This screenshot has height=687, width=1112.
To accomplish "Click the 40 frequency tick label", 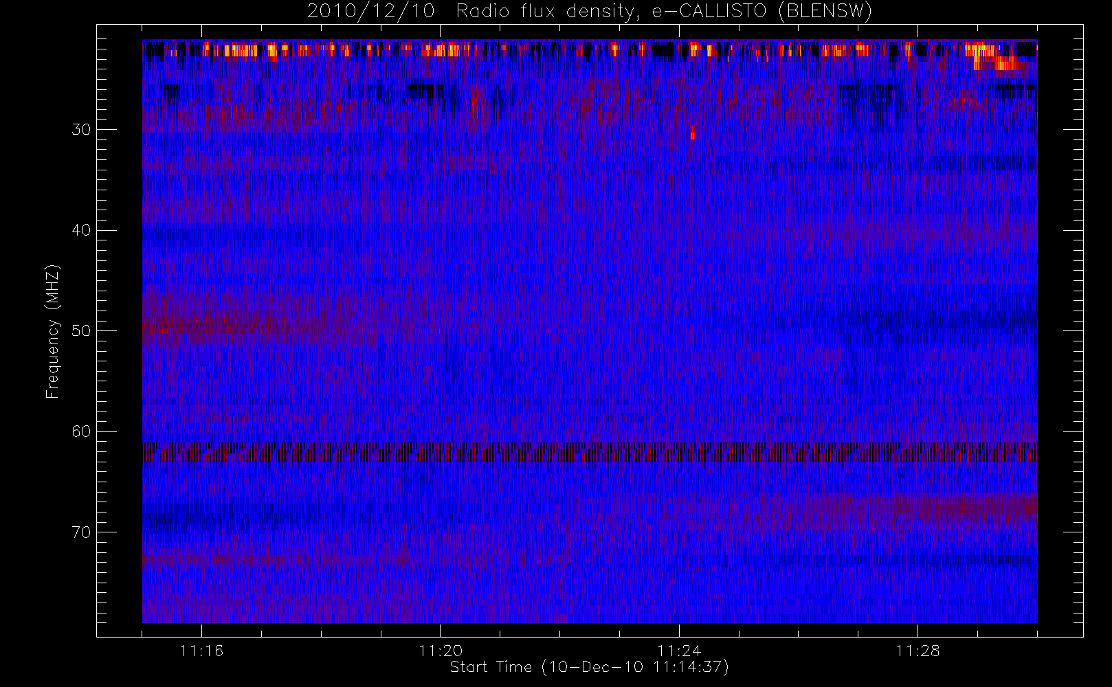I will click(81, 230).
